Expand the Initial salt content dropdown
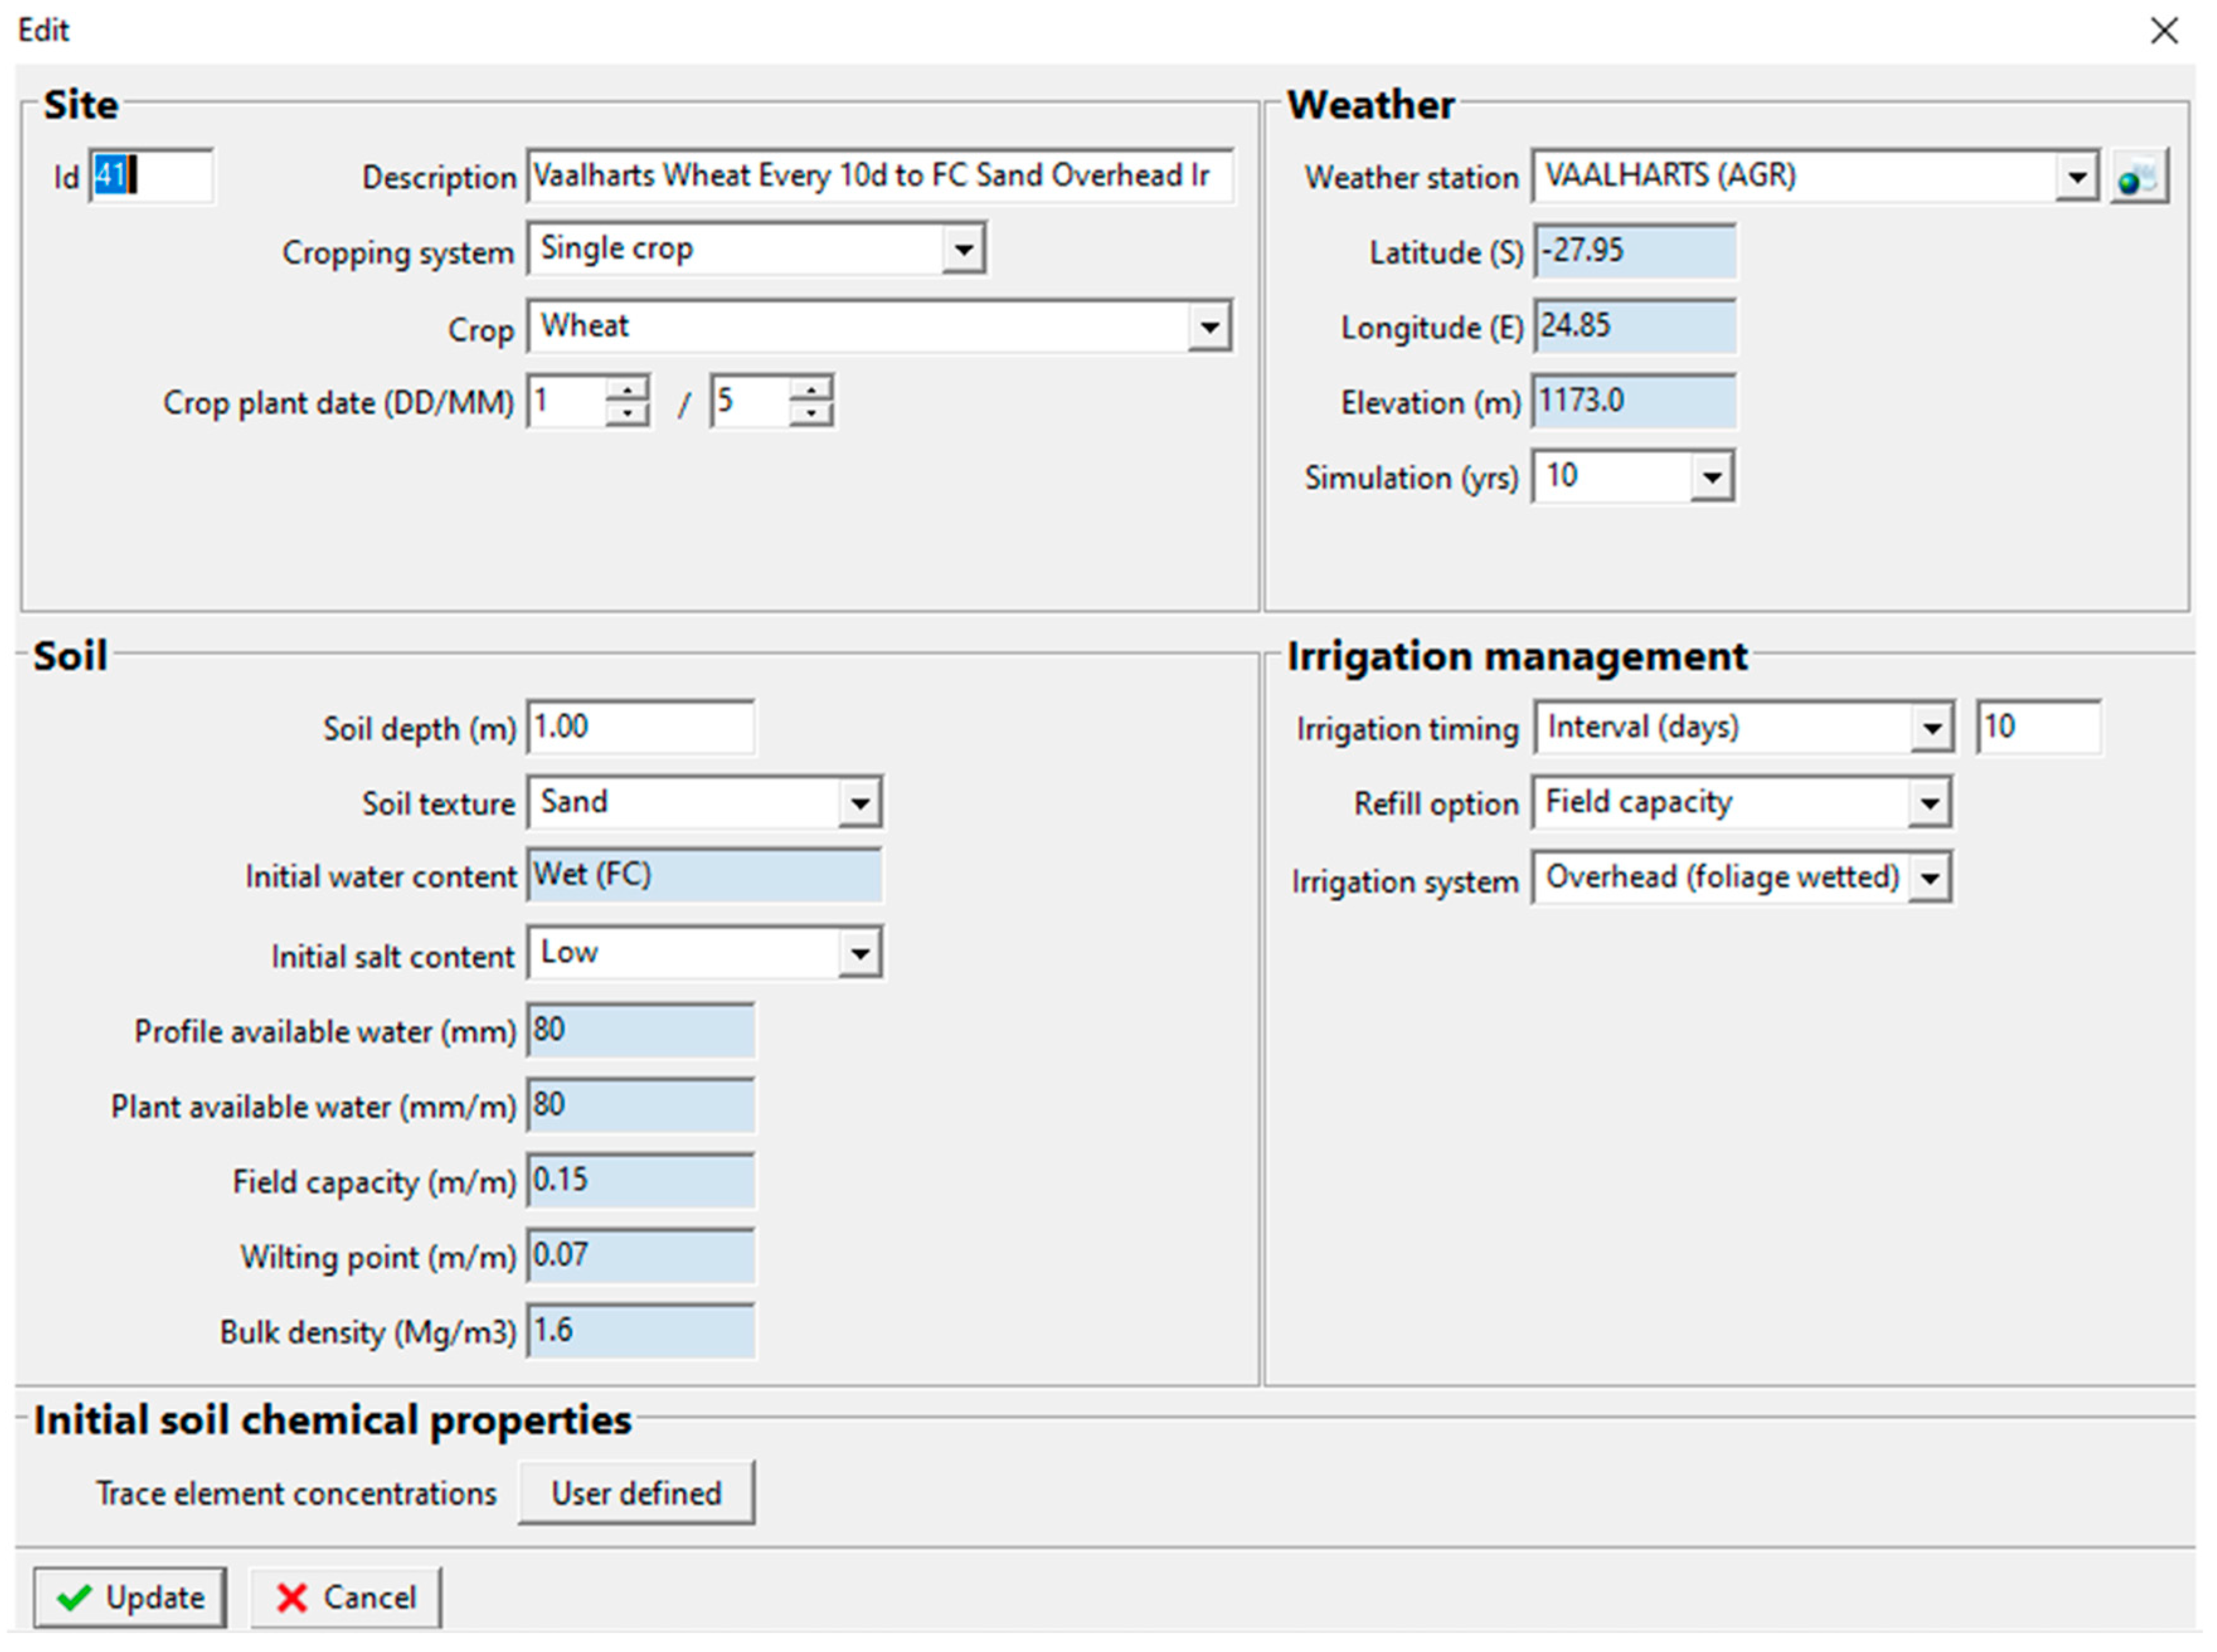 tap(859, 953)
